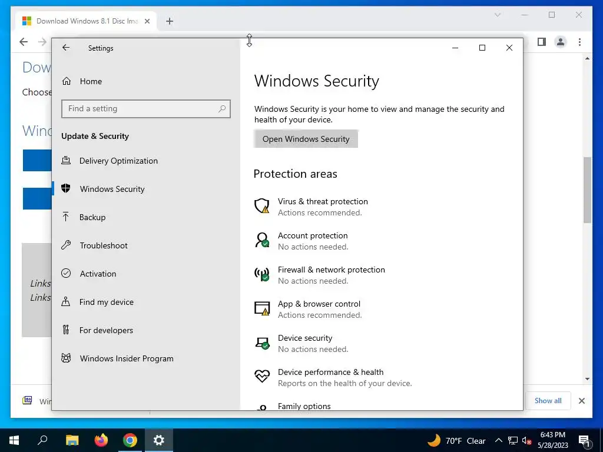Image resolution: width=603 pixels, height=452 pixels.
Task: Click the Device performance & health heart icon
Action: click(x=262, y=376)
